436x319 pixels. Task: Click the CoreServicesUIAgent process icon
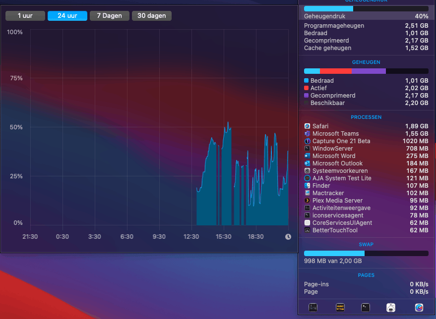tap(307, 223)
